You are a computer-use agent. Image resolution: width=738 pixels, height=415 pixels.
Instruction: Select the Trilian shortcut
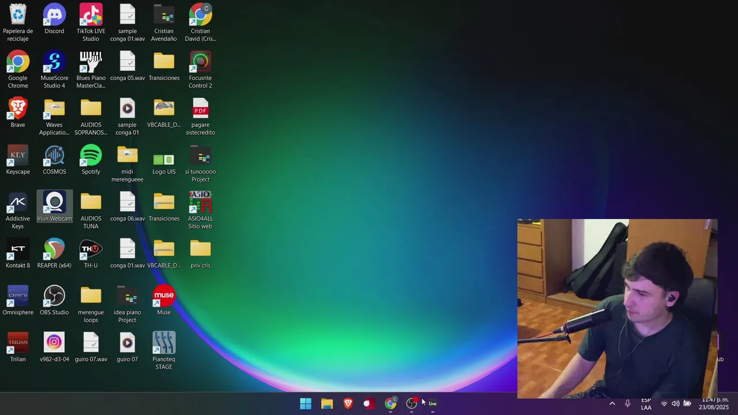[18, 348]
